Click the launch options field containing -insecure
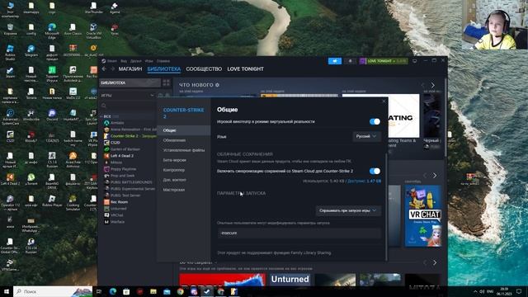Viewport: 528px width, 297px height. pyautogui.click(x=299, y=233)
